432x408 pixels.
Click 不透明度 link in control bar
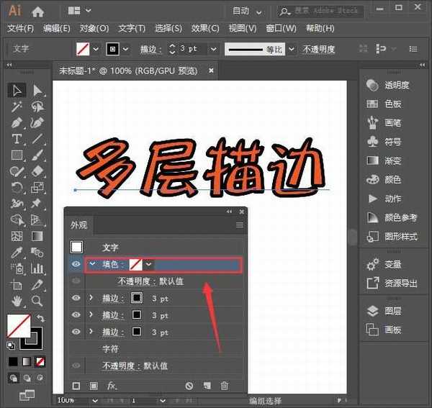point(318,49)
